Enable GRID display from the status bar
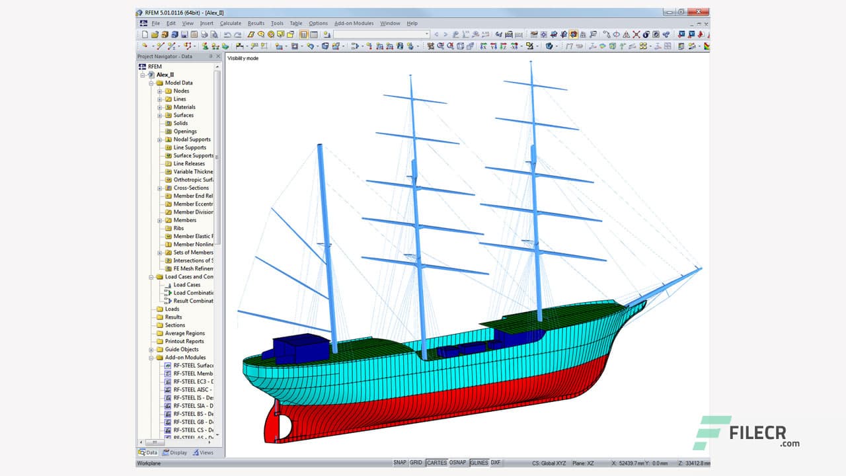The image size is (846, 476). [416, 463]
